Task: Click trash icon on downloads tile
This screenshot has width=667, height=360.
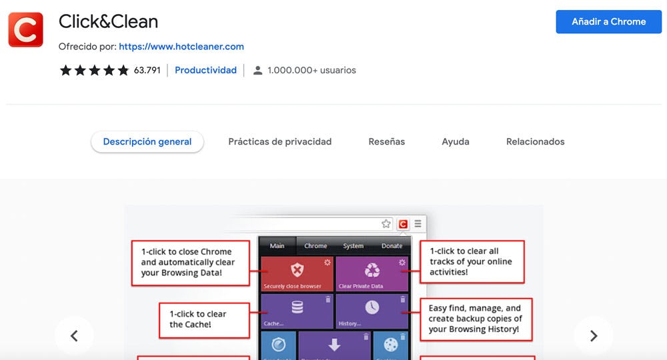Action: coord(366,337)
